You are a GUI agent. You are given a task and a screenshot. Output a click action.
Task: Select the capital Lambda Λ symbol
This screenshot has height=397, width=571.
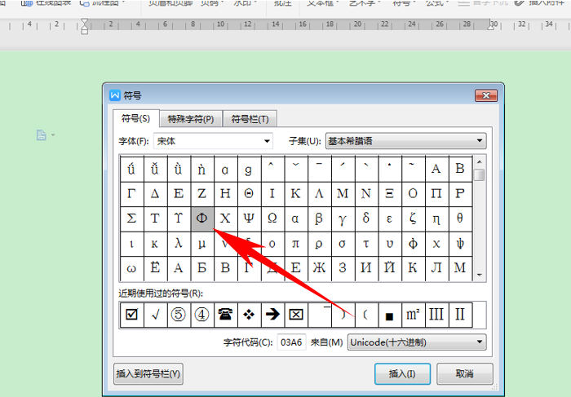(319, 193)
